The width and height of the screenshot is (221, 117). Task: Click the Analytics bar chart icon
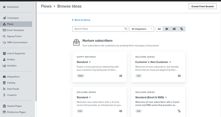4,66
